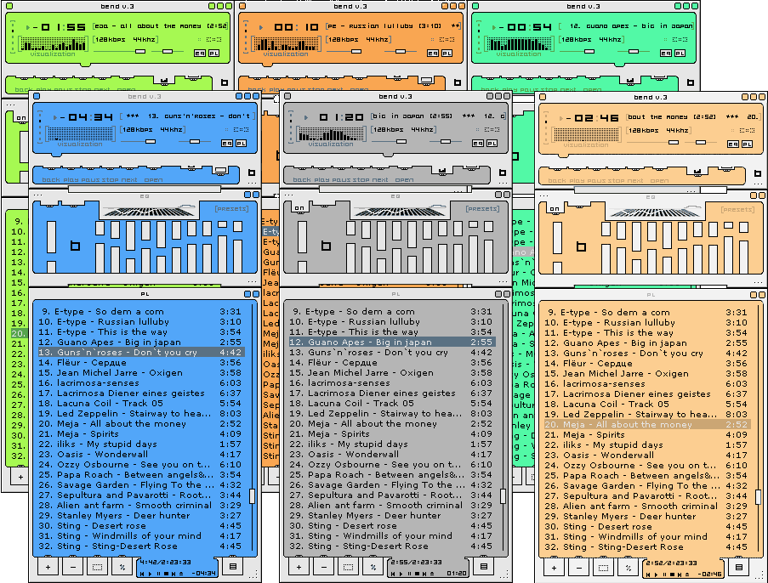Click the 'b' logo icon in grey main window

pos(502,173)
